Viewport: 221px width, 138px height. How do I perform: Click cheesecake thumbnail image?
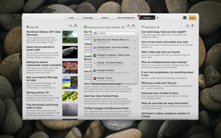pos(70,67)
